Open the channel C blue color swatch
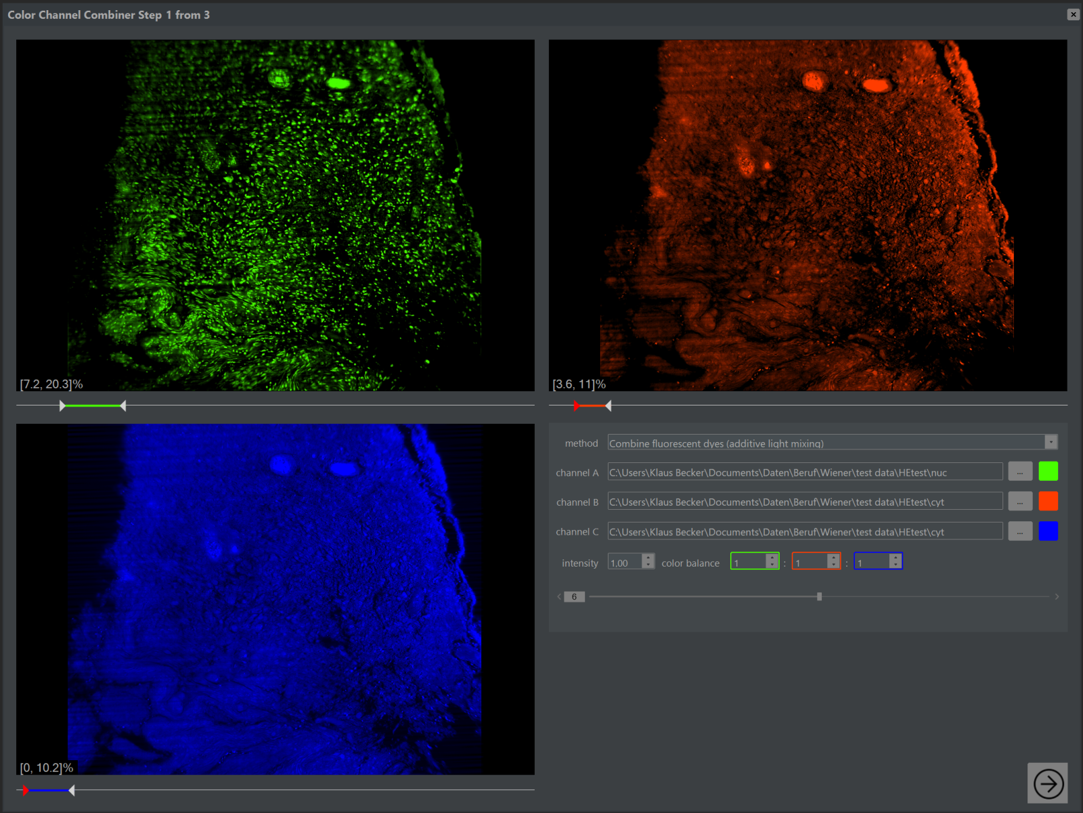 [1048, 531]
